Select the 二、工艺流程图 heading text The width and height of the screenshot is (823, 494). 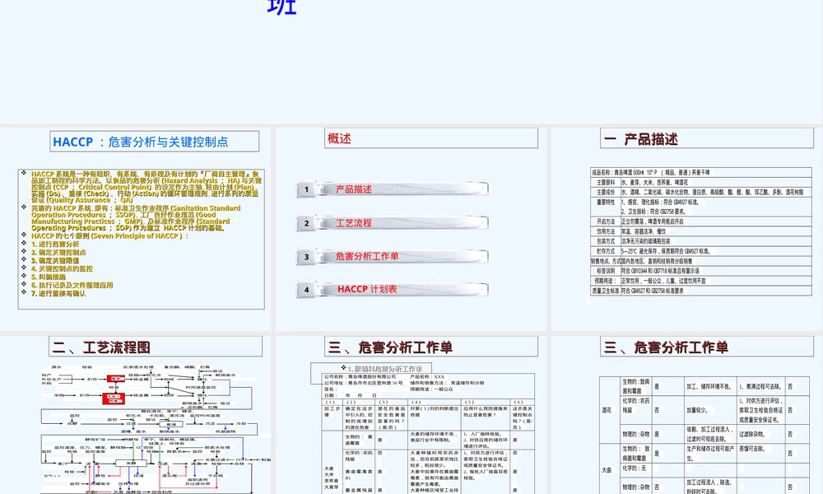coord(101,347)
